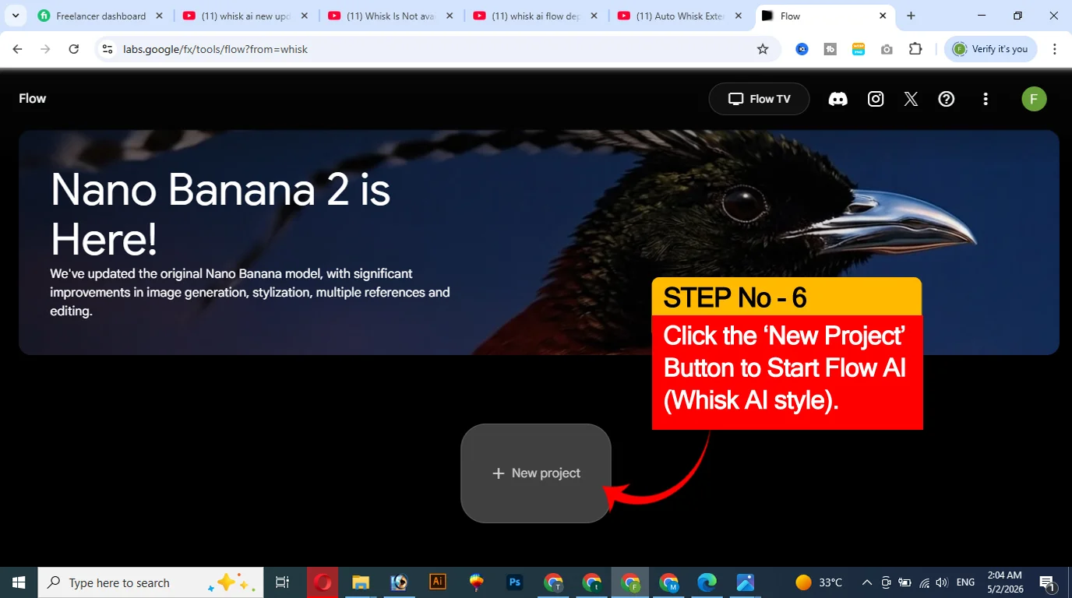Open the Nano Banana 2 announcement banner

539,242
